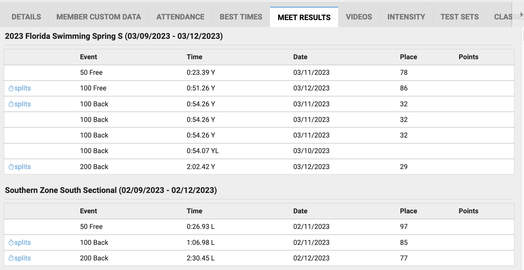Click the Meet Results tab
The image size is (524, 270).
point(304,17)
